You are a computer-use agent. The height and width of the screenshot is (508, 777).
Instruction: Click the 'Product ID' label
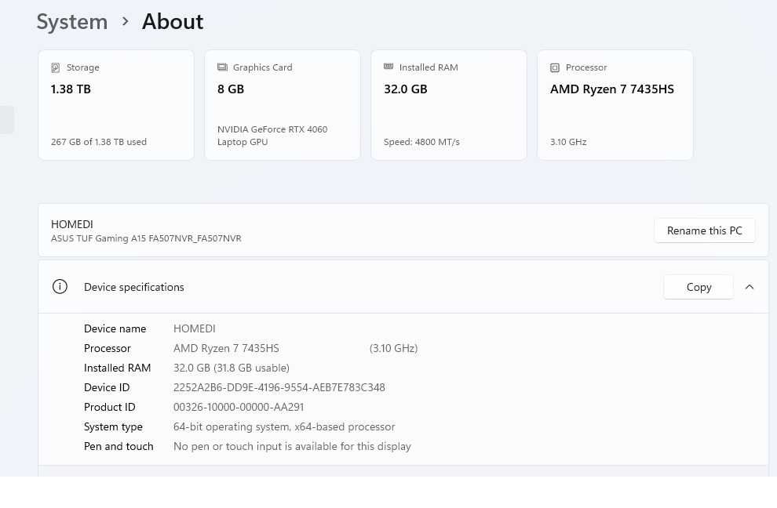point(110,407)
